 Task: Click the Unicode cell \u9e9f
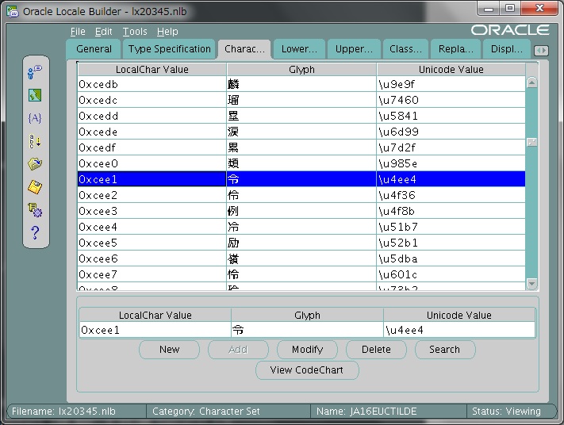tap(451, 84)
